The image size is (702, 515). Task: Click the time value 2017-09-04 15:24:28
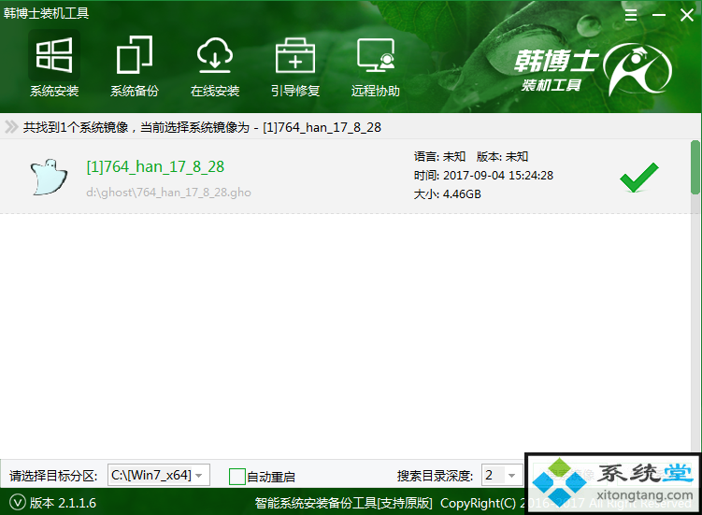(x=498, y=175)
